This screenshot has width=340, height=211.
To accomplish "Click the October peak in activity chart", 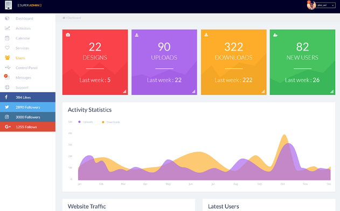I will click(x=285, y=135).
